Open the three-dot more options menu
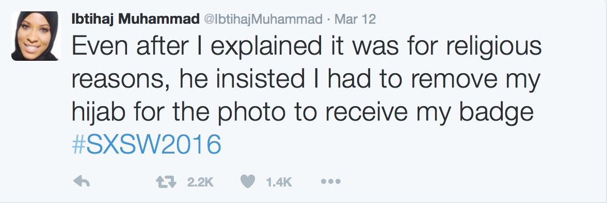Image resolution: width=607 pixels, height=203 pixels. tap(330, 181)
